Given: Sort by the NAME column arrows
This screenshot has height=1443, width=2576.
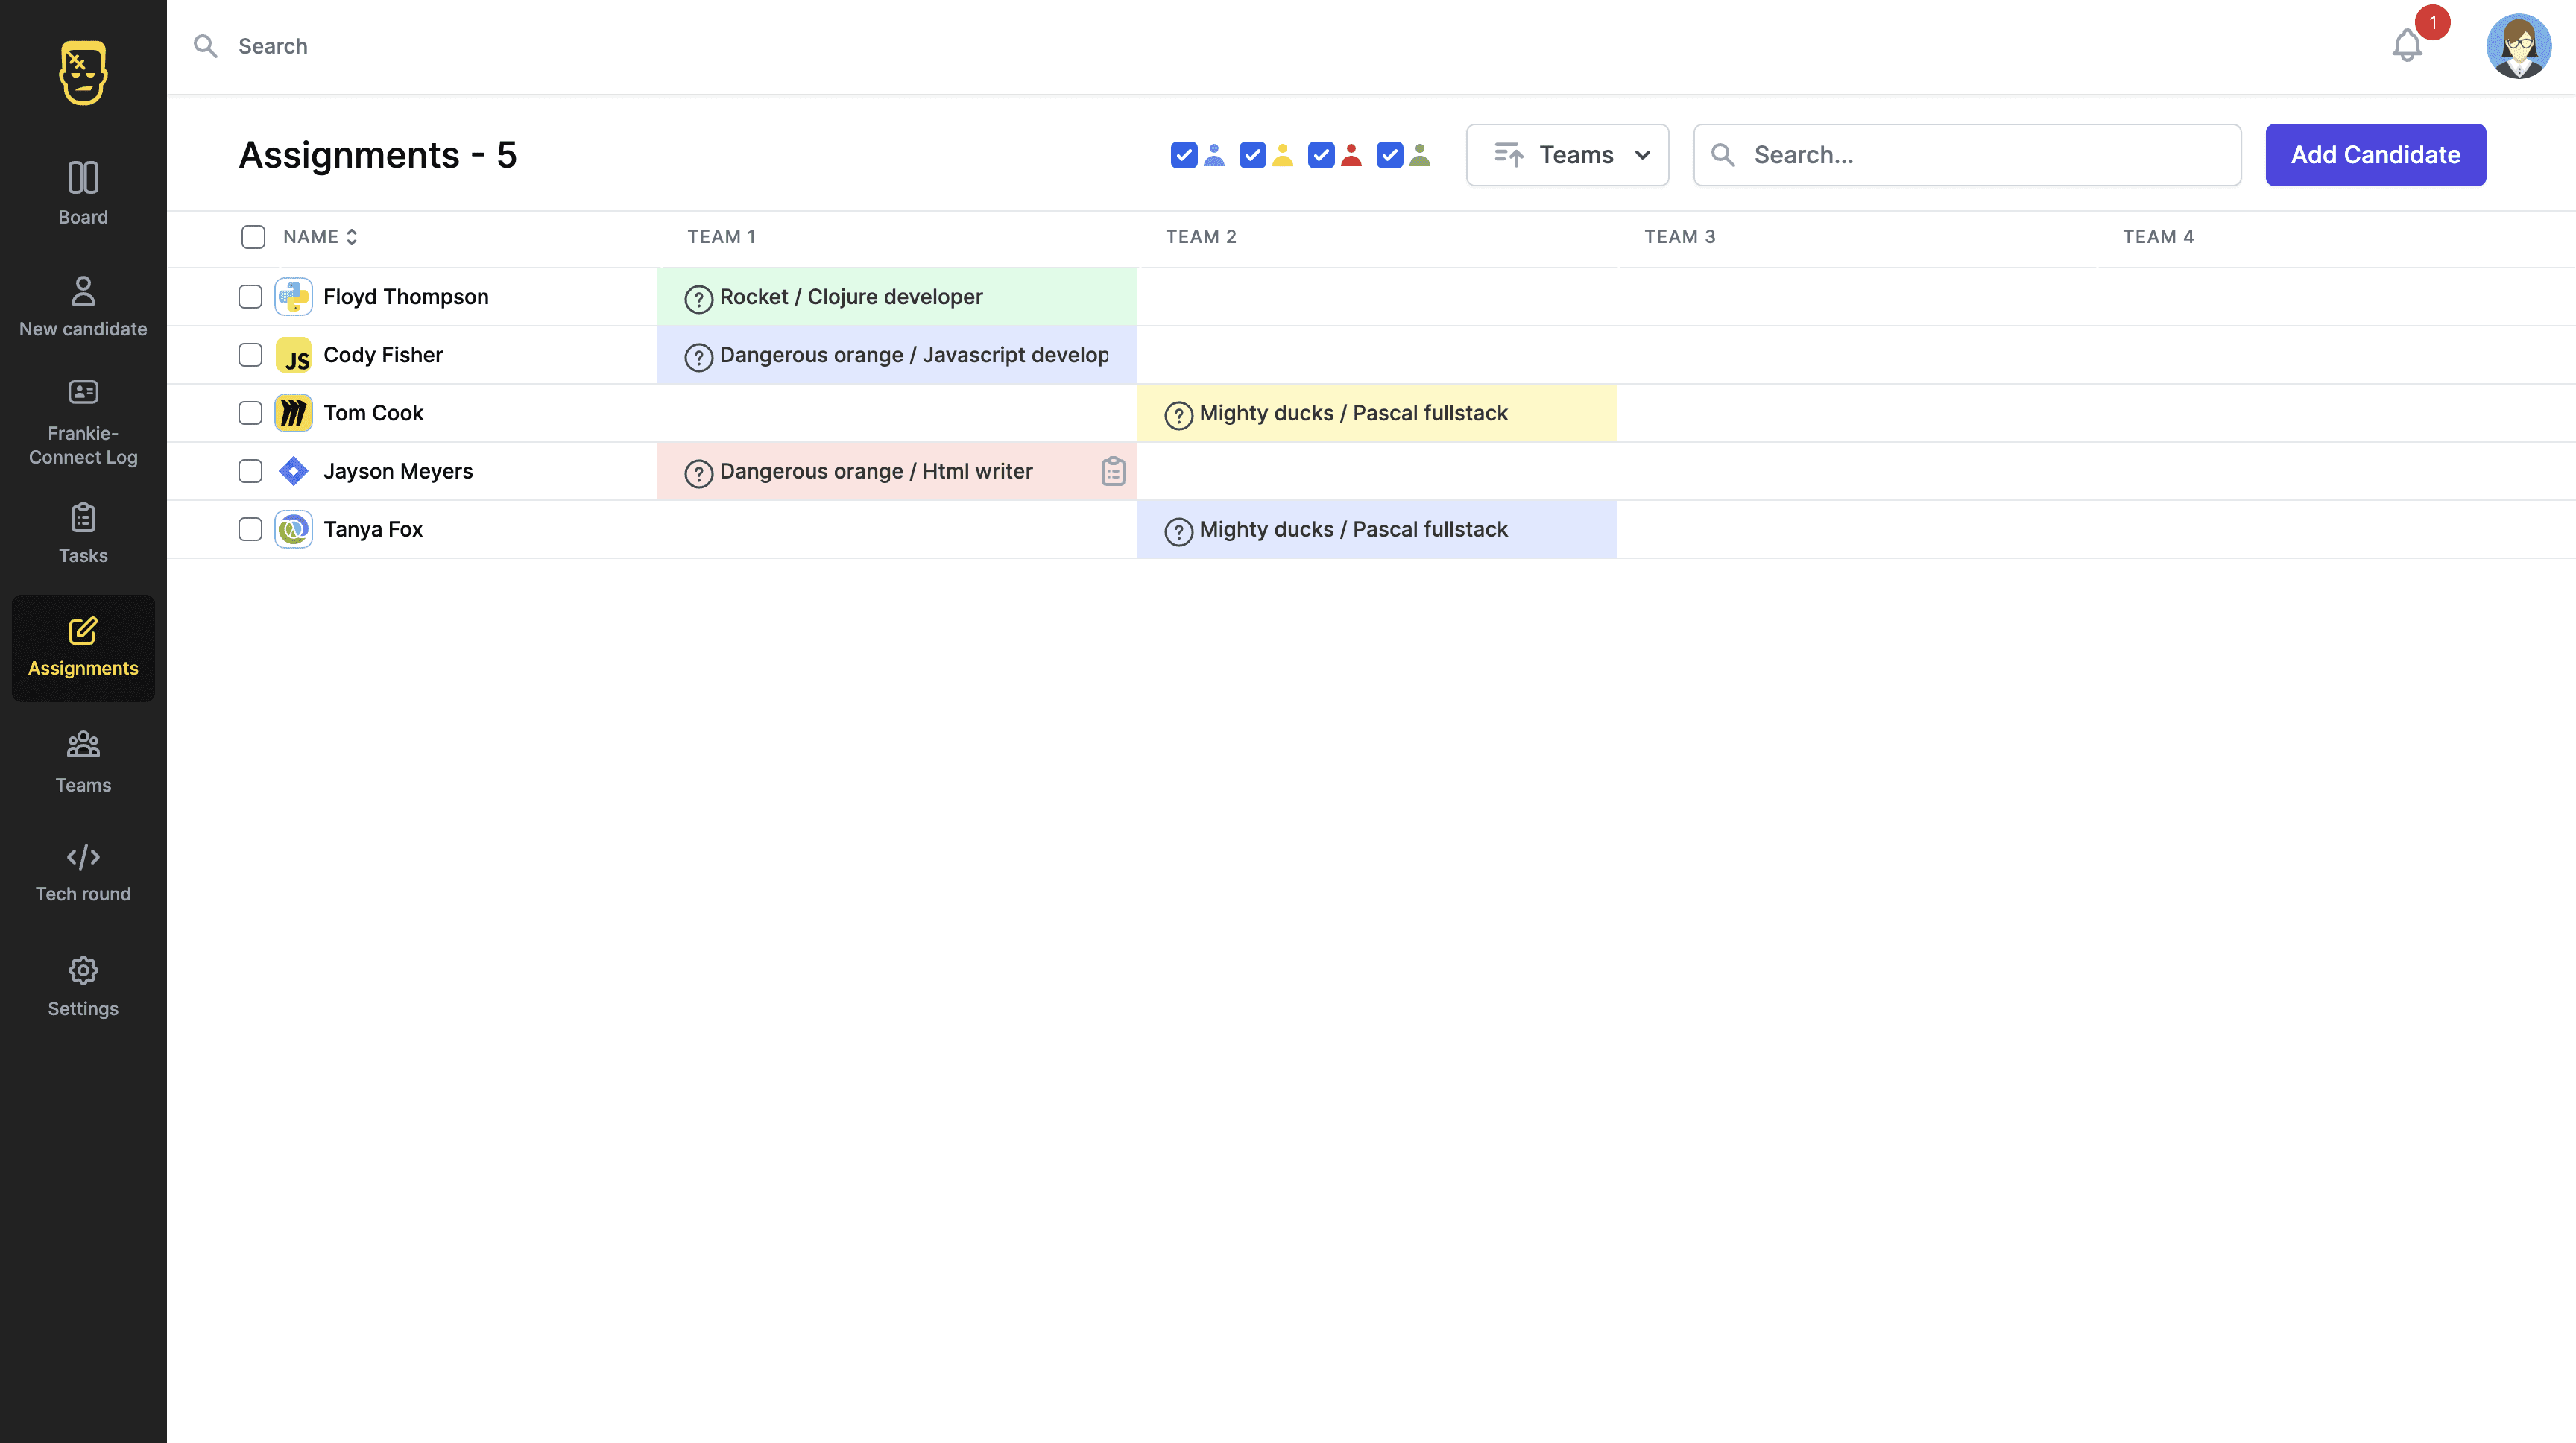Looking at the screenshot, I should 351,237.
